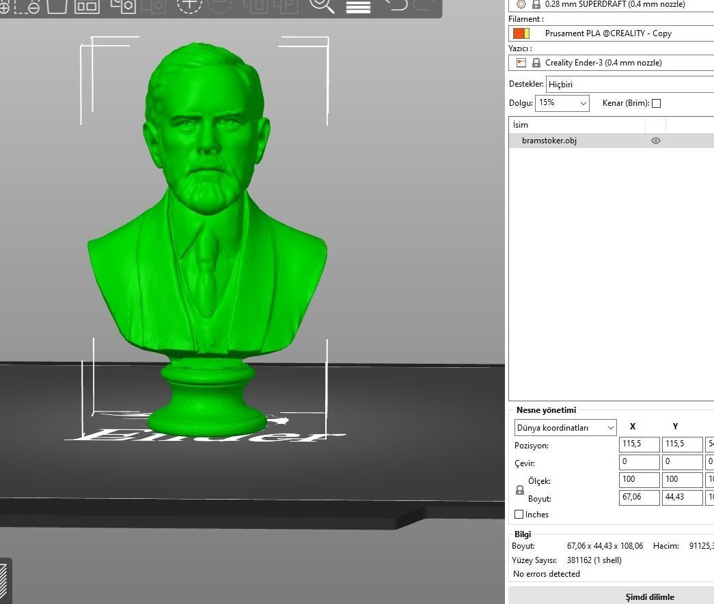The height and width of the screenshot is (604, 714).
Task: Open the Dolgu 15% infill dropdown
Action: 560,103
